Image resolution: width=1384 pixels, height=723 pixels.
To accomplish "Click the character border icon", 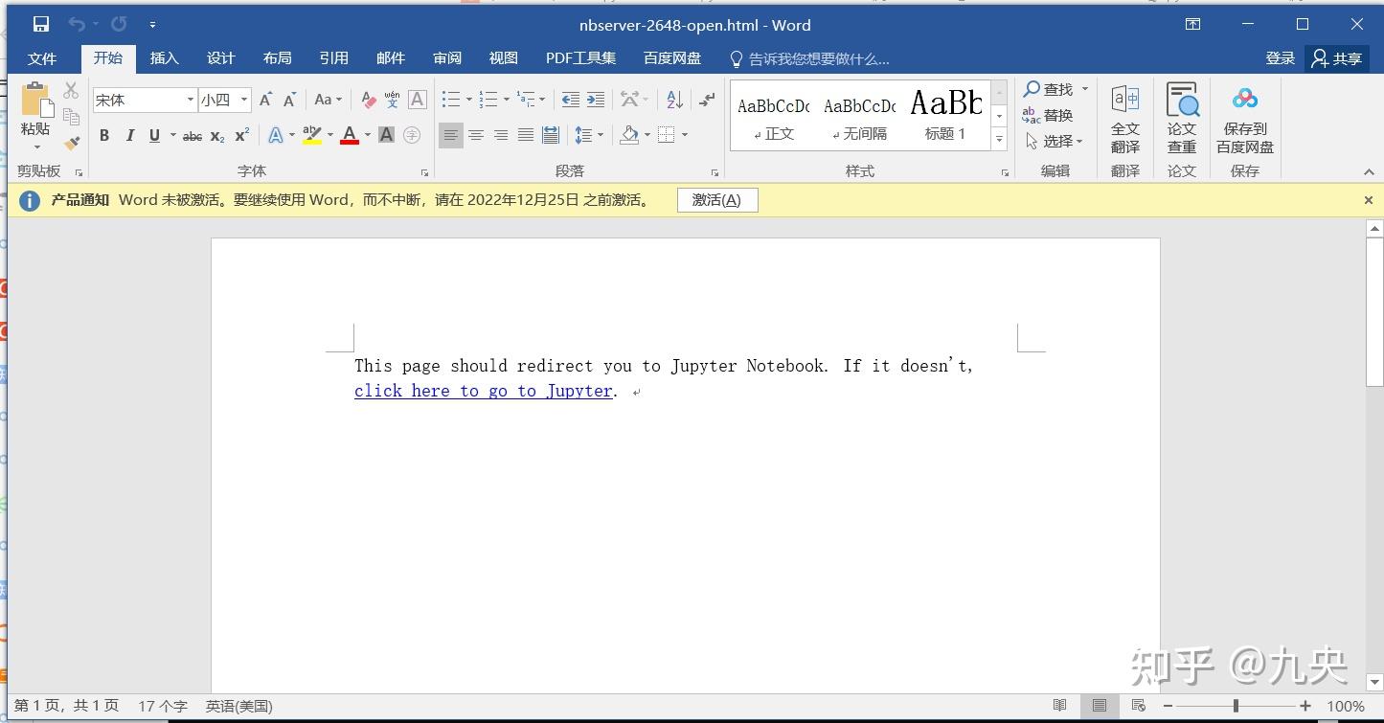I will pyautogui.click(x=418, y=100).
